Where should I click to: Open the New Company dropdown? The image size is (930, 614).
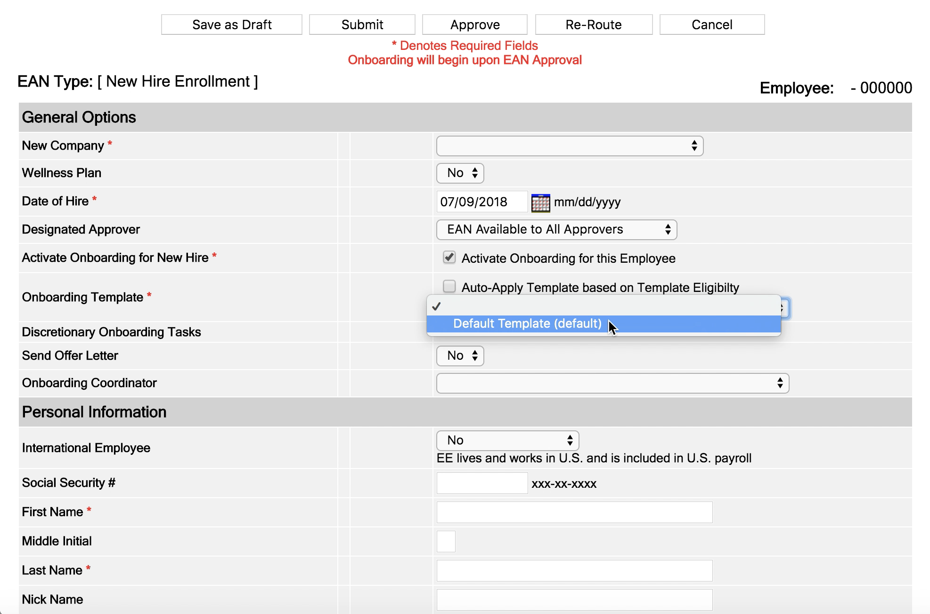pos(570,146)
